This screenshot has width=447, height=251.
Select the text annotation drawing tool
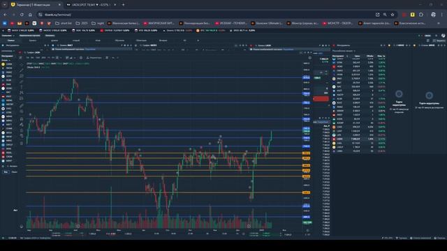tap(22, 87)
